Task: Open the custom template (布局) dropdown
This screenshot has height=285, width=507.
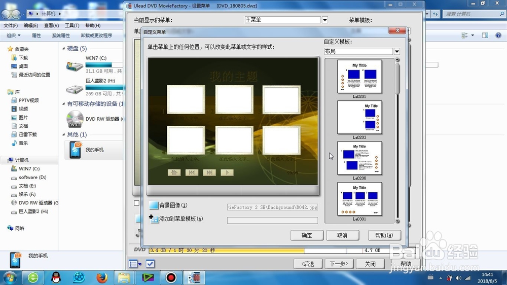Action: tap(397, 51)
